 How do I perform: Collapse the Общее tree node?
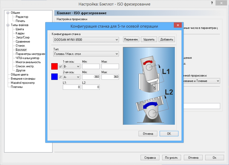click(8, 13)
